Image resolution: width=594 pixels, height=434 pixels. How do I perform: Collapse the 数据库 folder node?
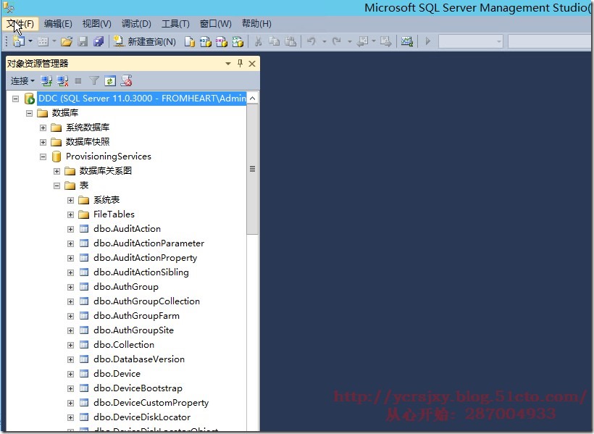click(x=29, y=113)
